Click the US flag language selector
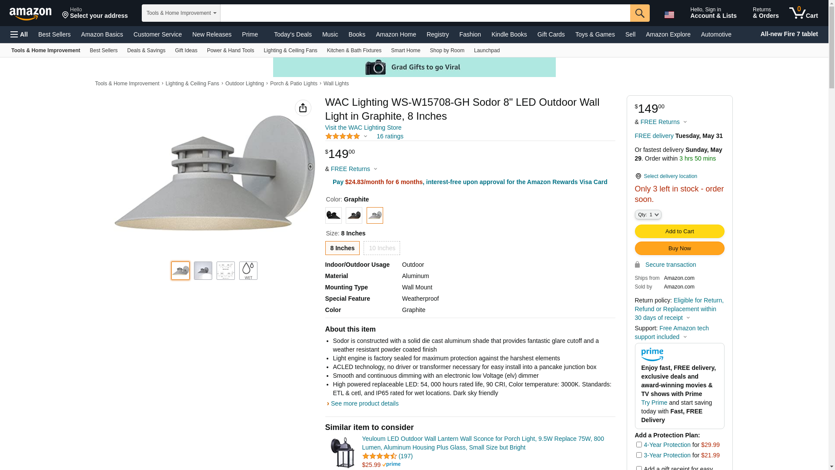Viewport: 835px width, 470px height. (669, 14)
